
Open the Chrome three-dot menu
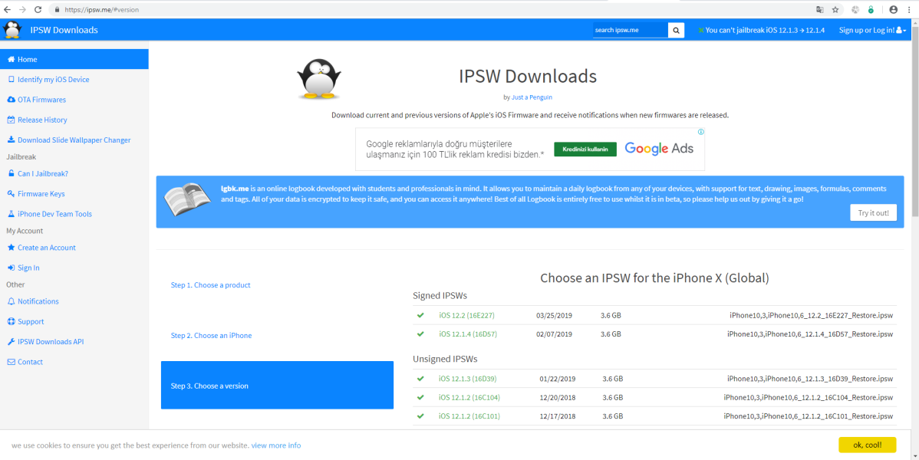pyautogui.click(x=910, y=10)
